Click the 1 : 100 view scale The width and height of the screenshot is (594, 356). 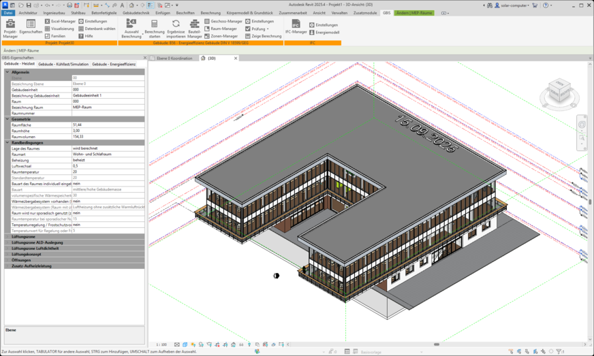161,344
